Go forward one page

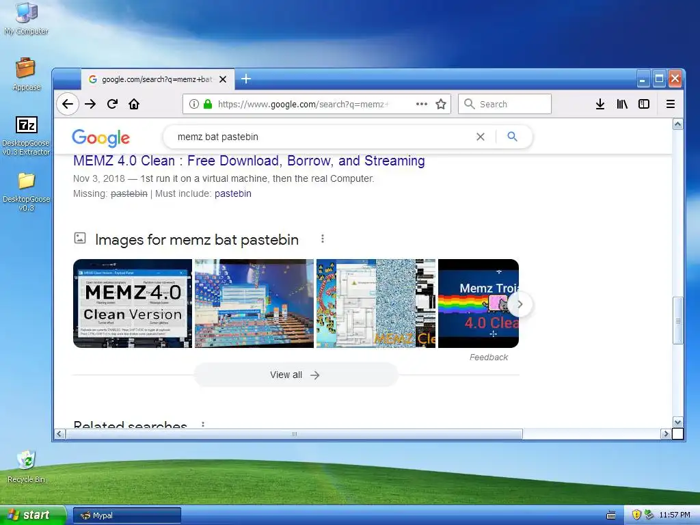(91, 104)
